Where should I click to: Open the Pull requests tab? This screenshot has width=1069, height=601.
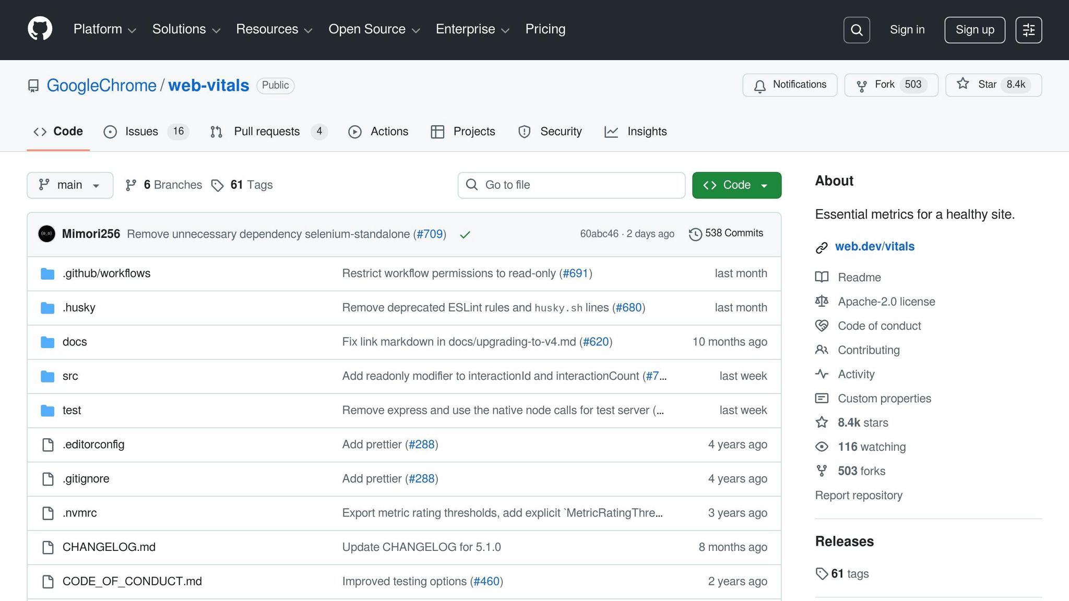[x=267, y=131]
